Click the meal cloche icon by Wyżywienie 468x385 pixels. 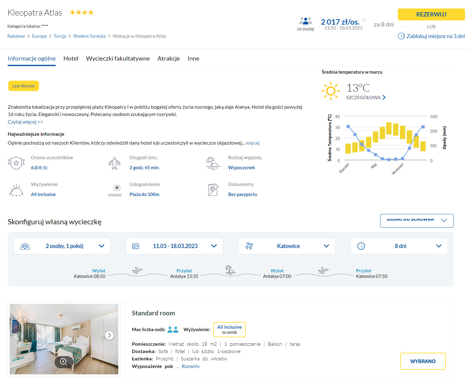pyautogui.click(x=16, y=190)
